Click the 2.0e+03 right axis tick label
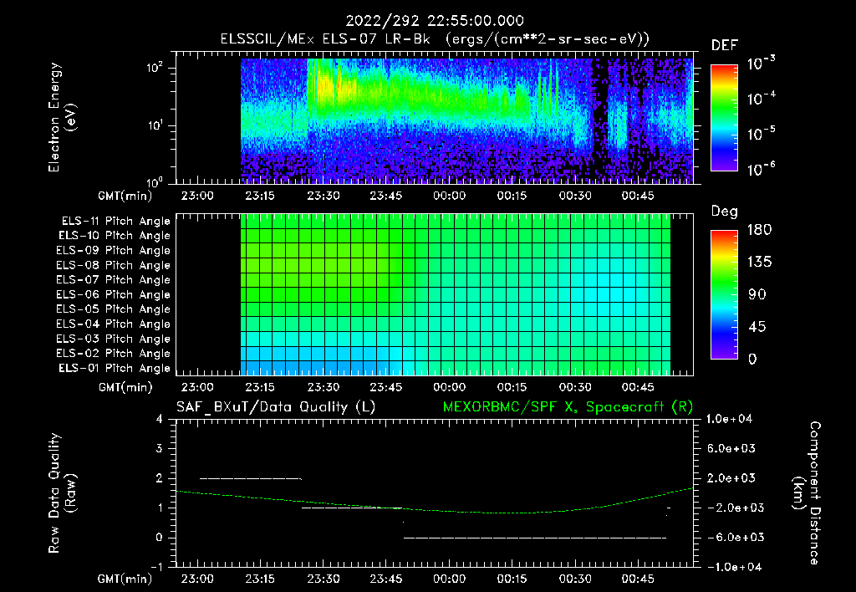856x592 pixels. 731,478
